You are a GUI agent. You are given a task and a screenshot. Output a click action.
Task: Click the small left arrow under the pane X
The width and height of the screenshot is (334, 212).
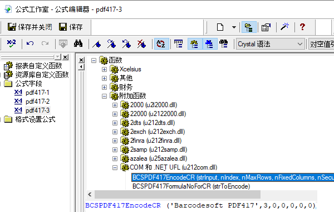(81, 67)
